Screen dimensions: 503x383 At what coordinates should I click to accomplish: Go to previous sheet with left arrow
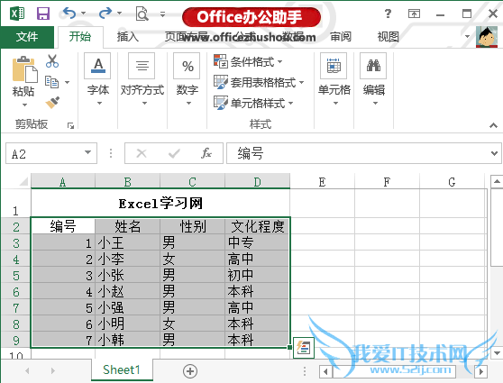click(x=27, y=371)
